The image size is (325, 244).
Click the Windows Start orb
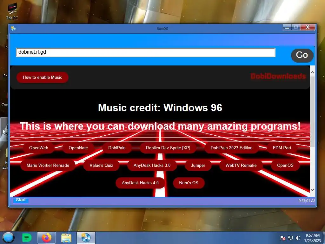(8, 238)
